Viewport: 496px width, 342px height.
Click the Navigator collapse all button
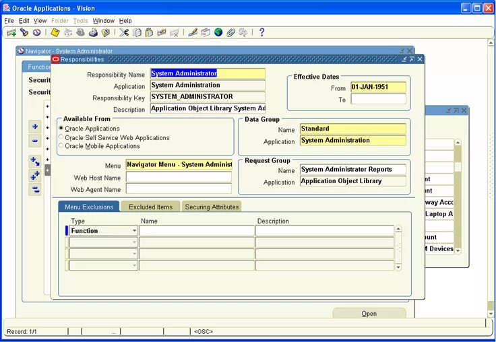(35, 189)
